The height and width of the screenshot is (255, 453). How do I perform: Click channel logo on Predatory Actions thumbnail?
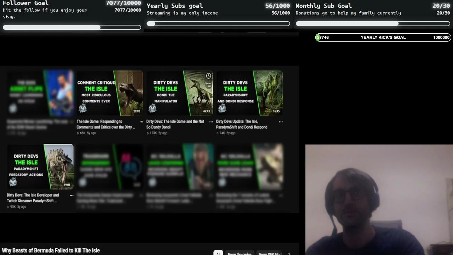tap(13, 182)
